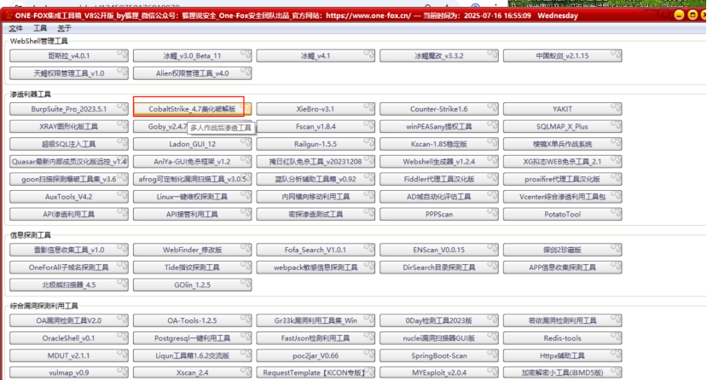Image resolution: width=707 pixels, height=380 pixels.
Task: Open 蓝队分析辅助工具箱_v0.92
Action: click(316, 179)
